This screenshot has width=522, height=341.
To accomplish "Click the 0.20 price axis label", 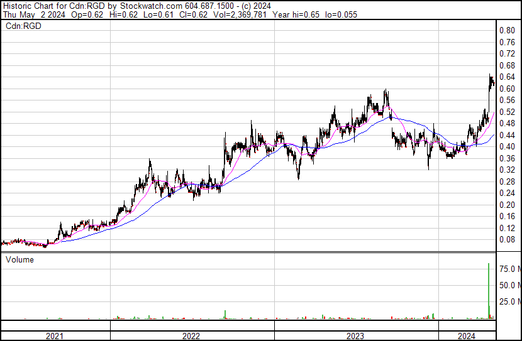I will (x=507, y=205).
